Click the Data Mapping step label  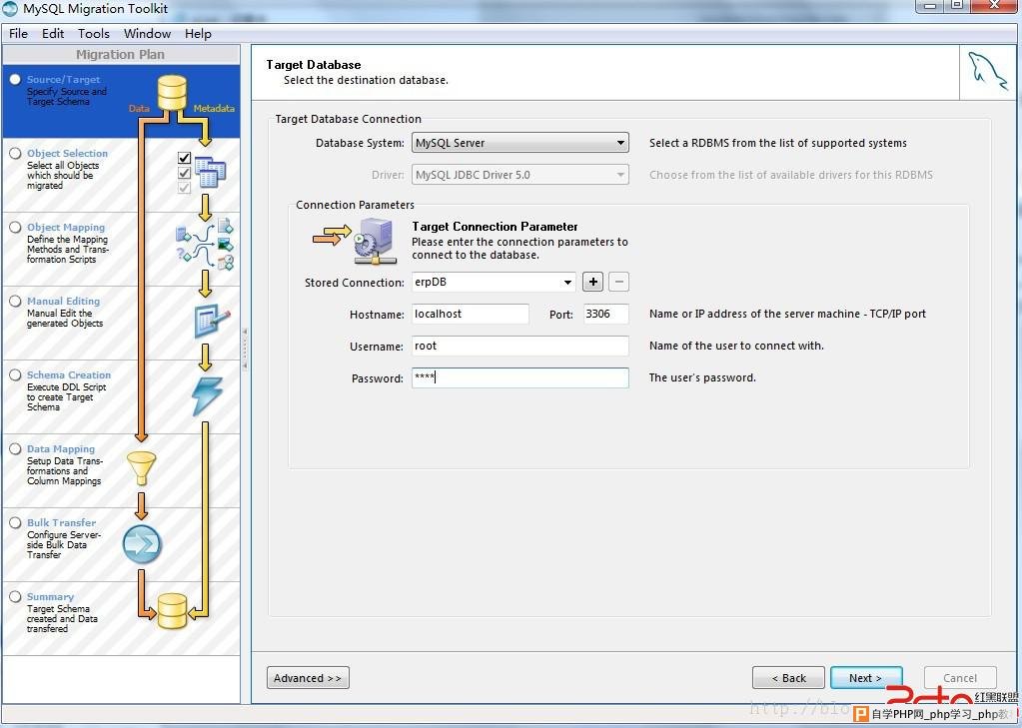(x=61, y=448)
